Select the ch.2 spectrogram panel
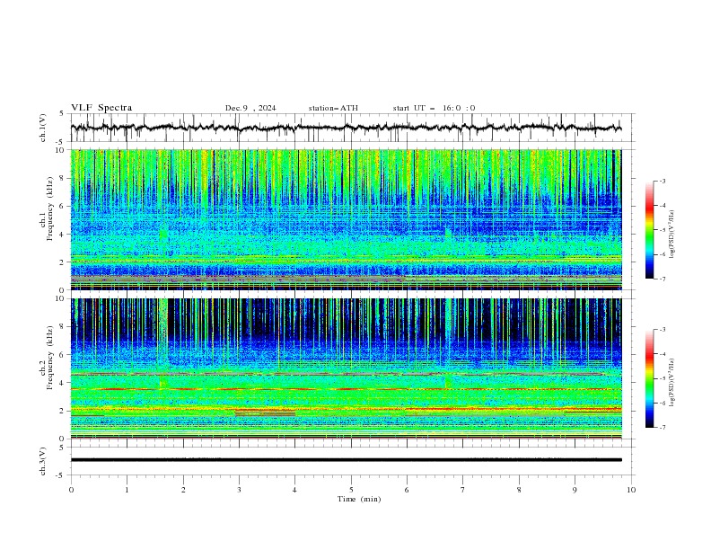711x550 pixels. [x=346, y=368]
